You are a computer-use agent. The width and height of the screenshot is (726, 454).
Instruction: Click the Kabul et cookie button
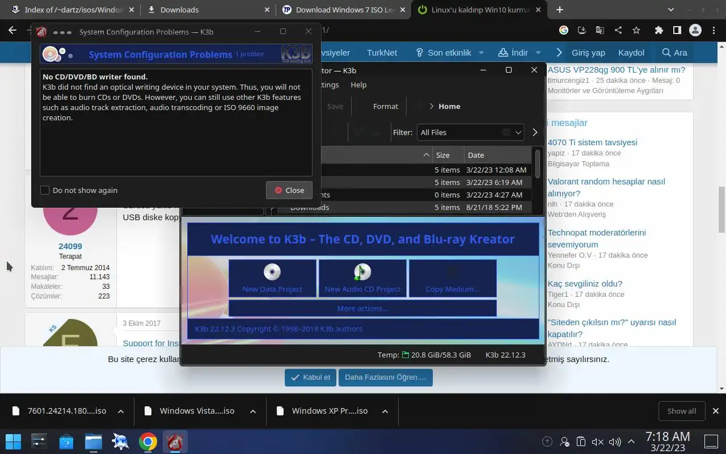[x=310, y=377]
